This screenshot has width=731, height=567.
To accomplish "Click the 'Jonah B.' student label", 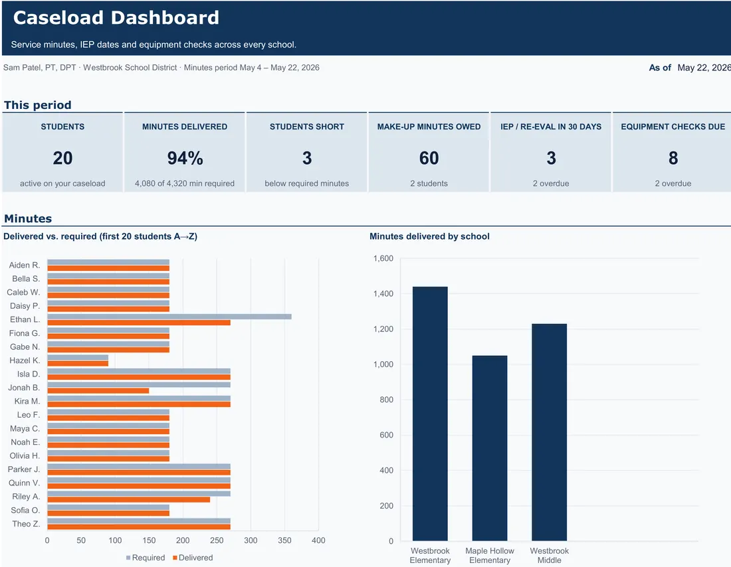I will pos(24,388).
